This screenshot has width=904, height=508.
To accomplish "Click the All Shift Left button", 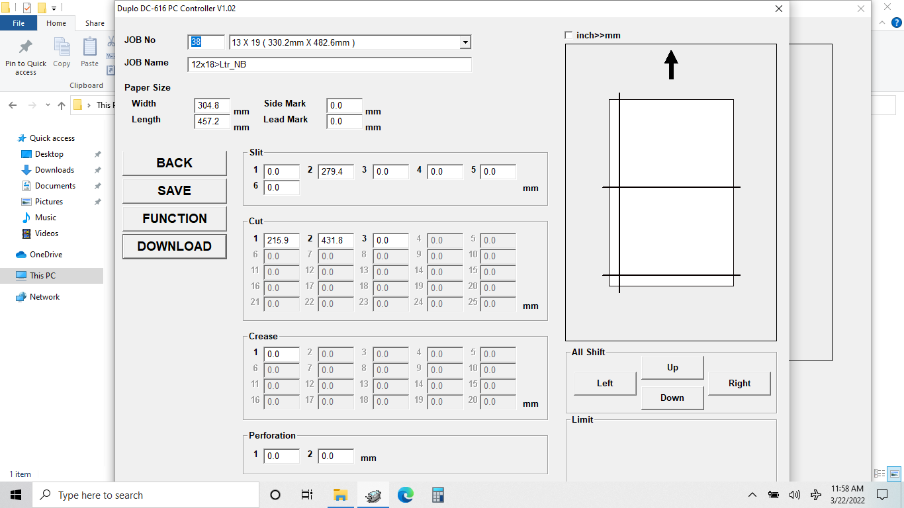I will click(605, 383).
